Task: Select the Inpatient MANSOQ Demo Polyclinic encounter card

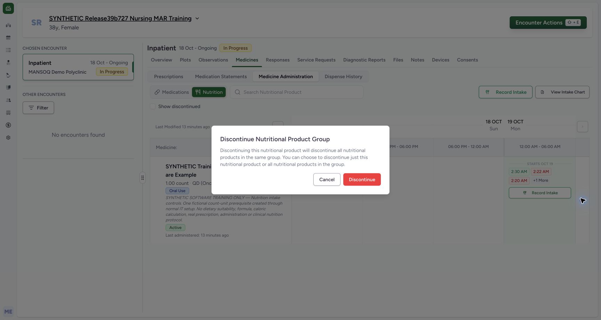Action: [x=78, y=67]
